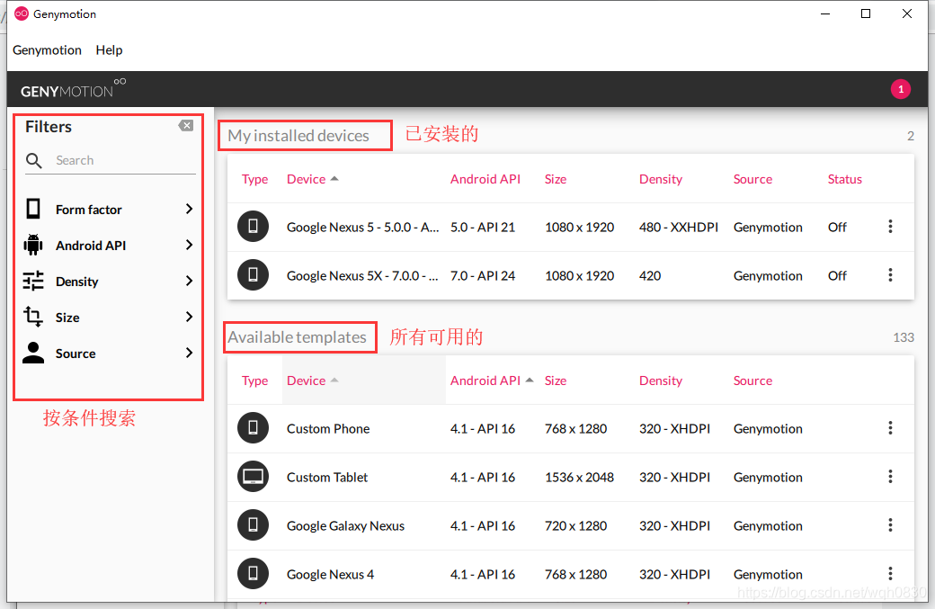The image size is (935, 609).
Task: Click the phone icon for Custom Phone
Action: (253, 427)
